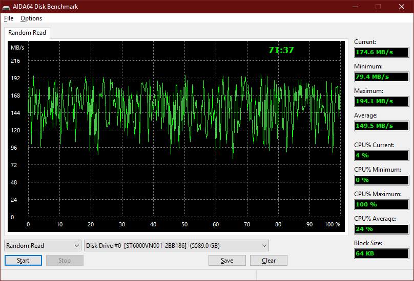This screenshot has height=281, width=414.
Task: Click the Current 174.6 MB/s readout
Action: [382, 52]
